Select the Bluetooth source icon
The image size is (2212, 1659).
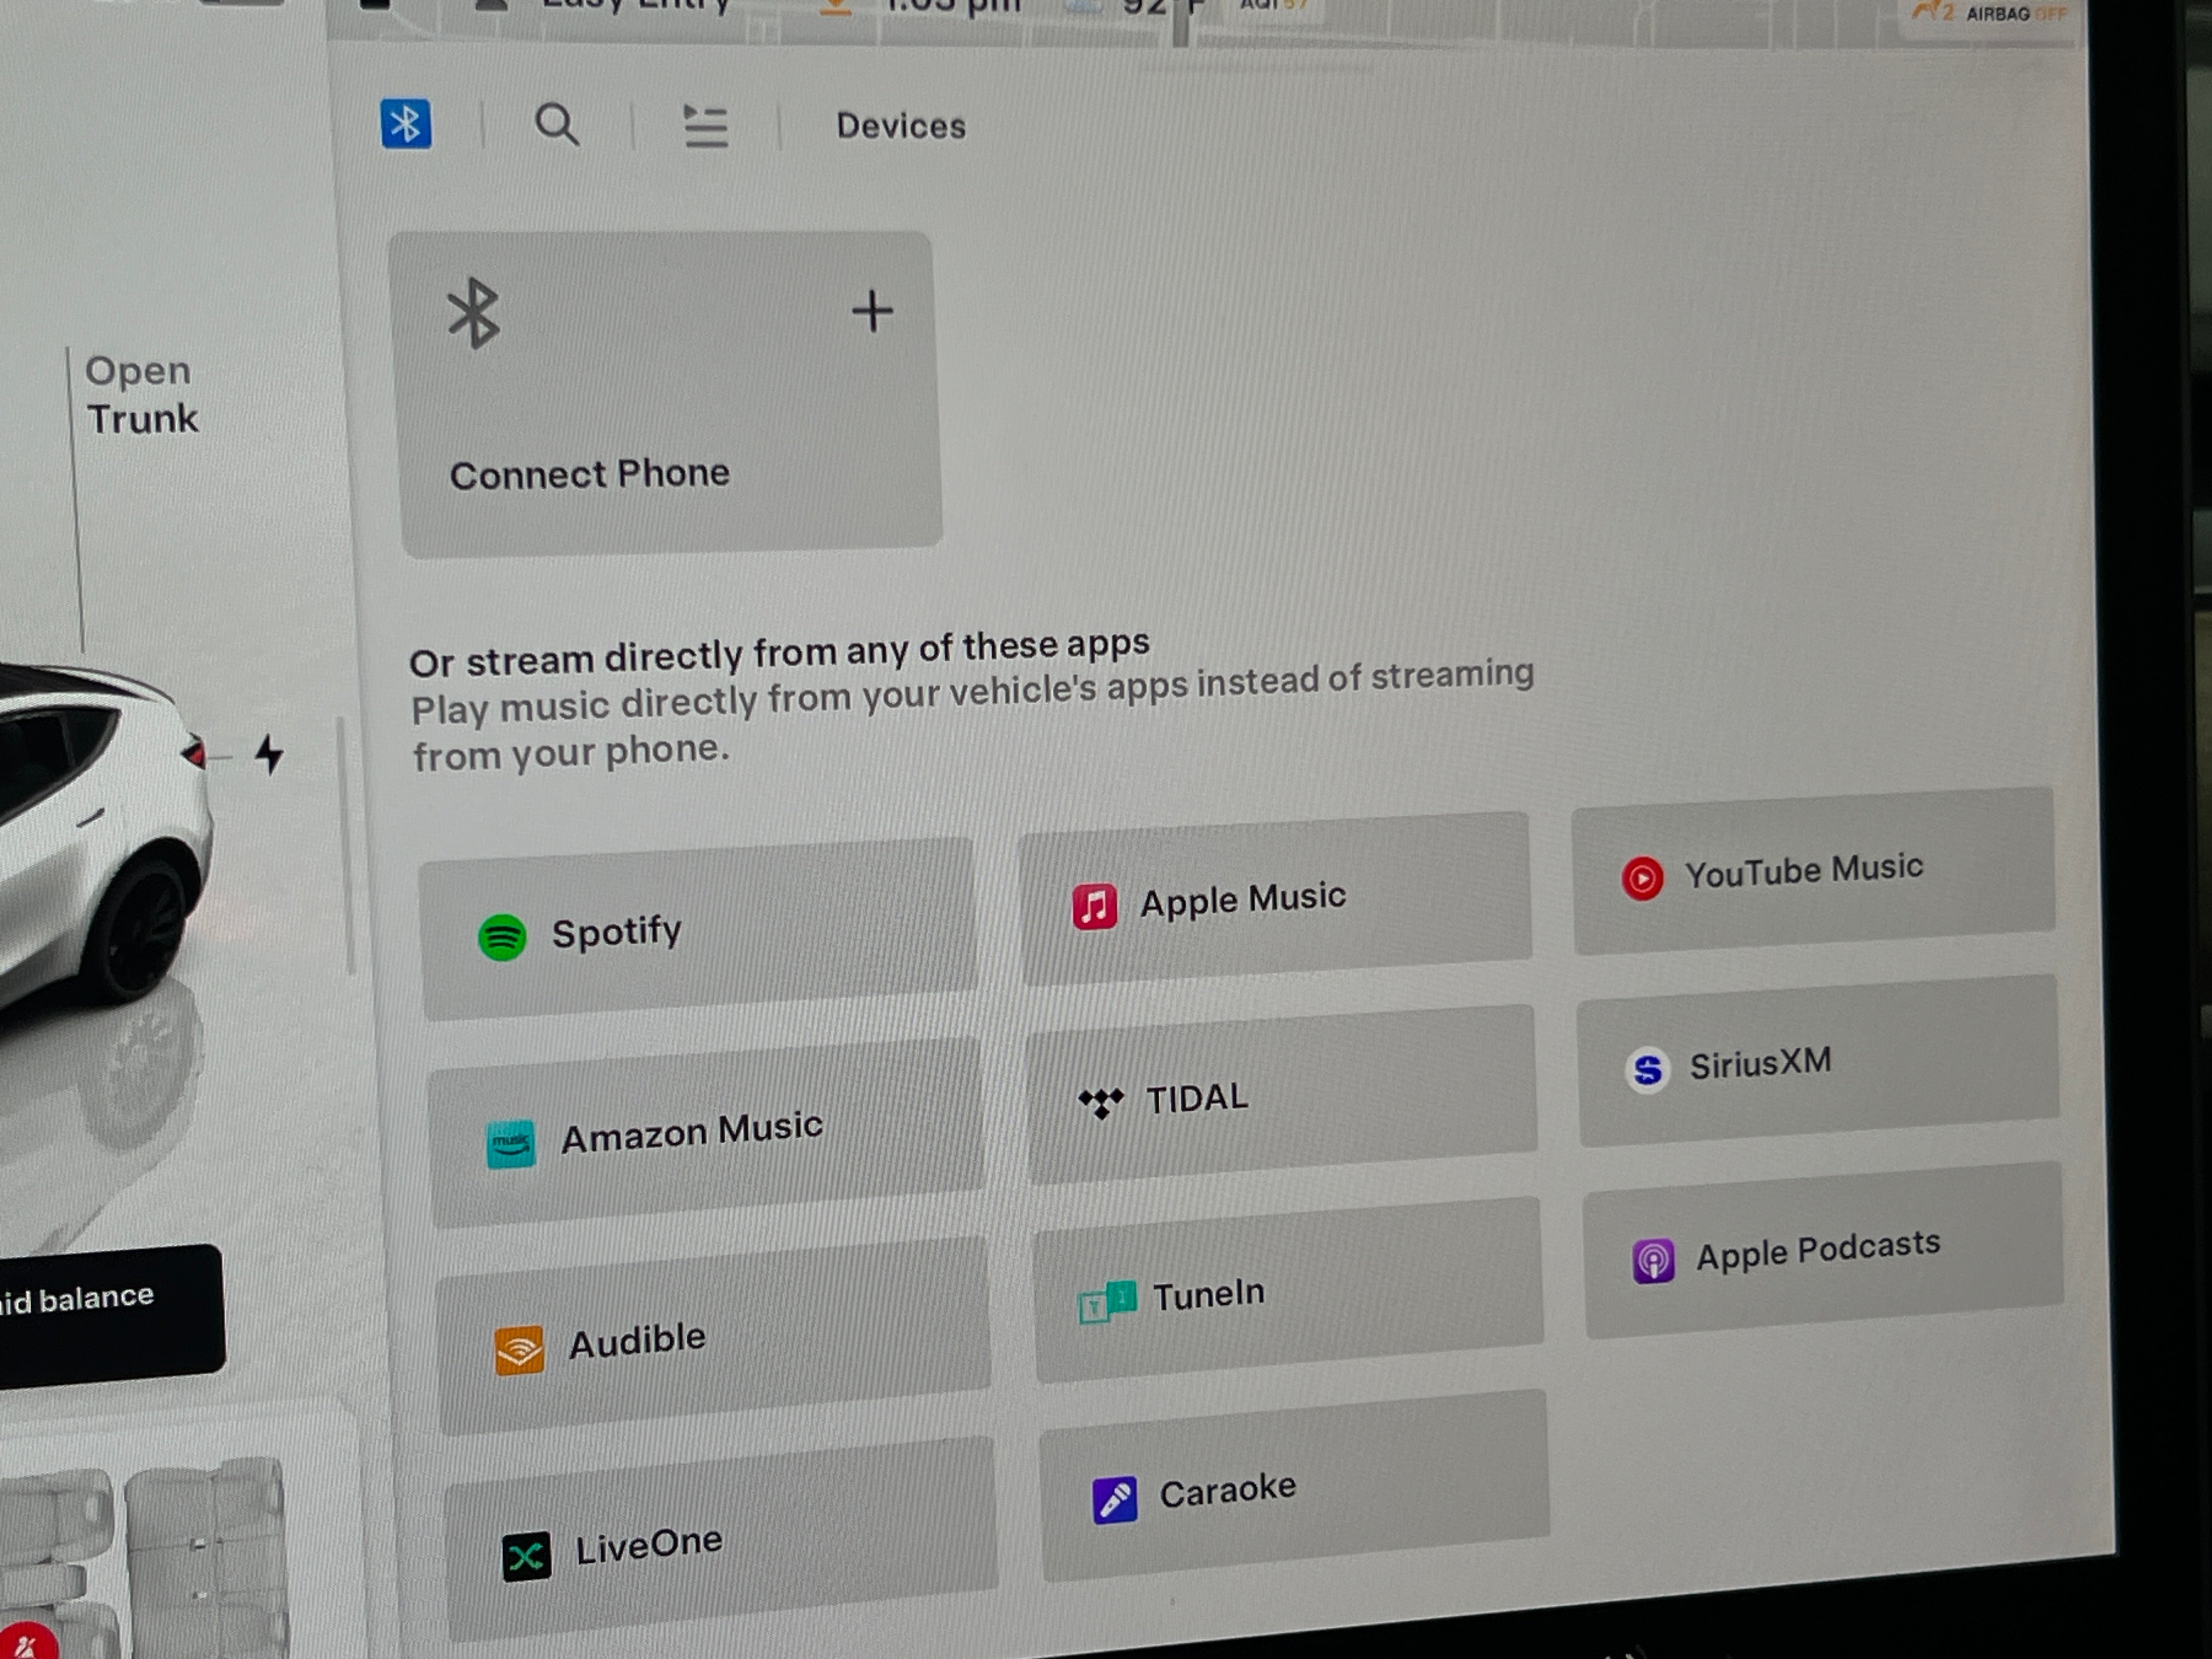tap(406, 124)
